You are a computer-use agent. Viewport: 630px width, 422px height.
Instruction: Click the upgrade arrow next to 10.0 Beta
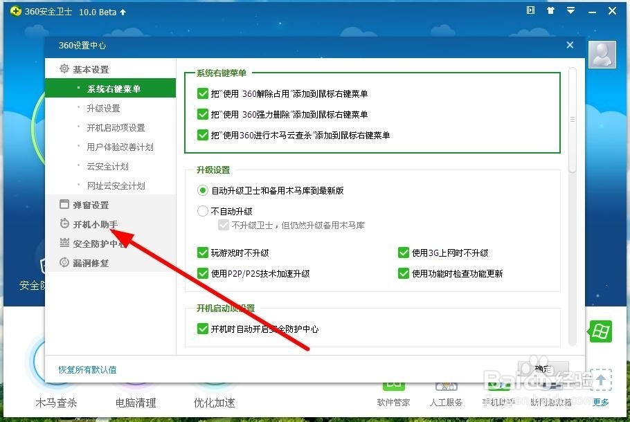pos(123,12)
